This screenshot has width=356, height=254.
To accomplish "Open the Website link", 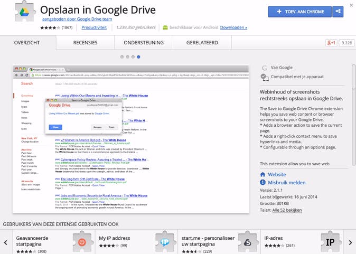I will (x=277, y=175).
